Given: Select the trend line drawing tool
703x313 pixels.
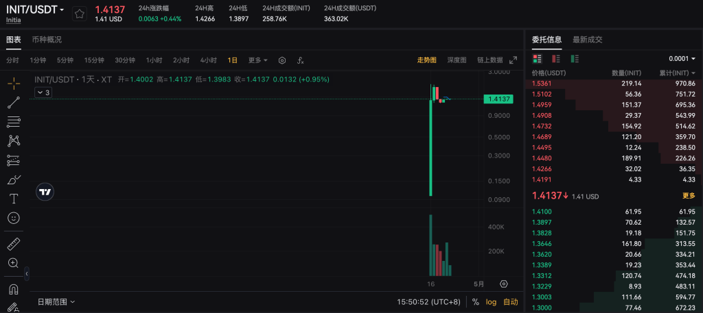Looking at the screenshot, I should click(x=14, y=103).
